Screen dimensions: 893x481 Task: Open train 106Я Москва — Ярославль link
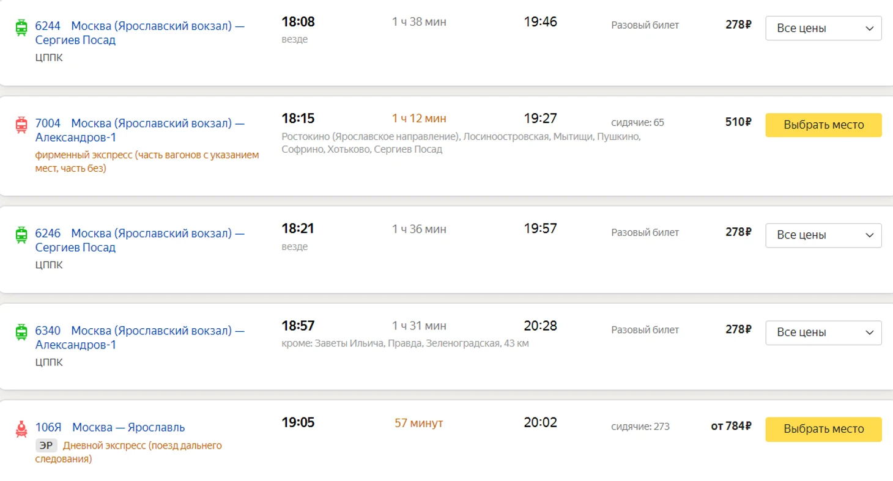(x=128, y=427)
